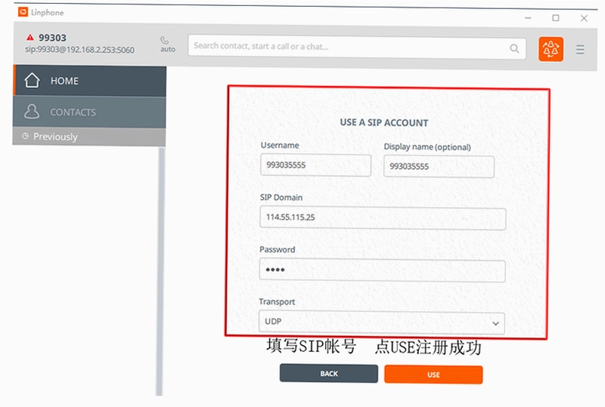Click the Username input field
The image size is (605, 407).
(315, 165)
